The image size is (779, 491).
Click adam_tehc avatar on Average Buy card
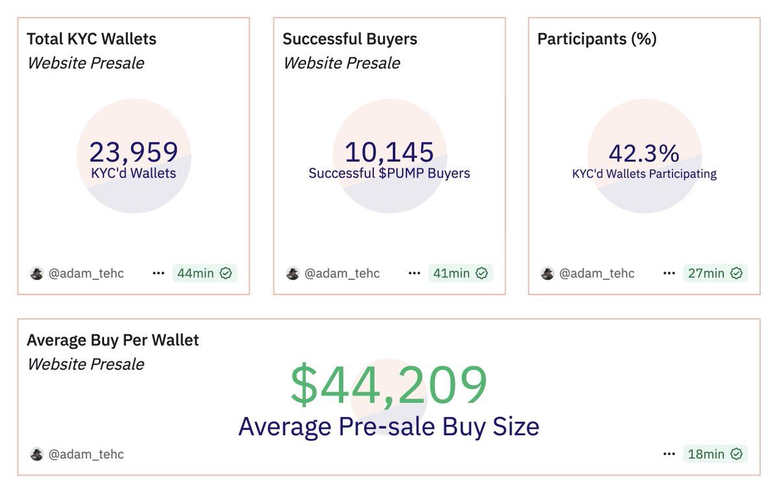pyautogui.click(x=36, y=454)
